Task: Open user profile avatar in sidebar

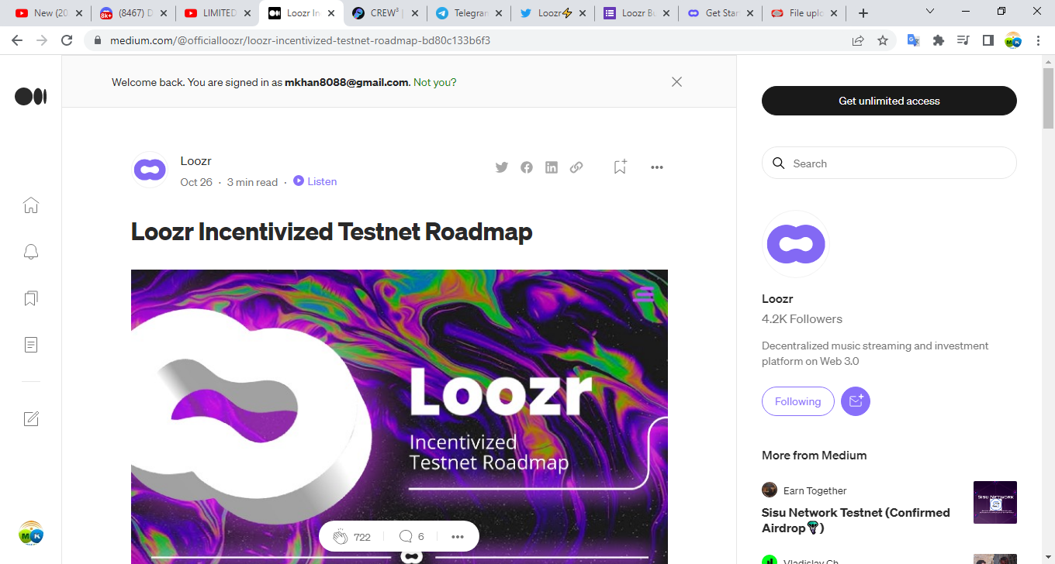Action: pos(31,533)
